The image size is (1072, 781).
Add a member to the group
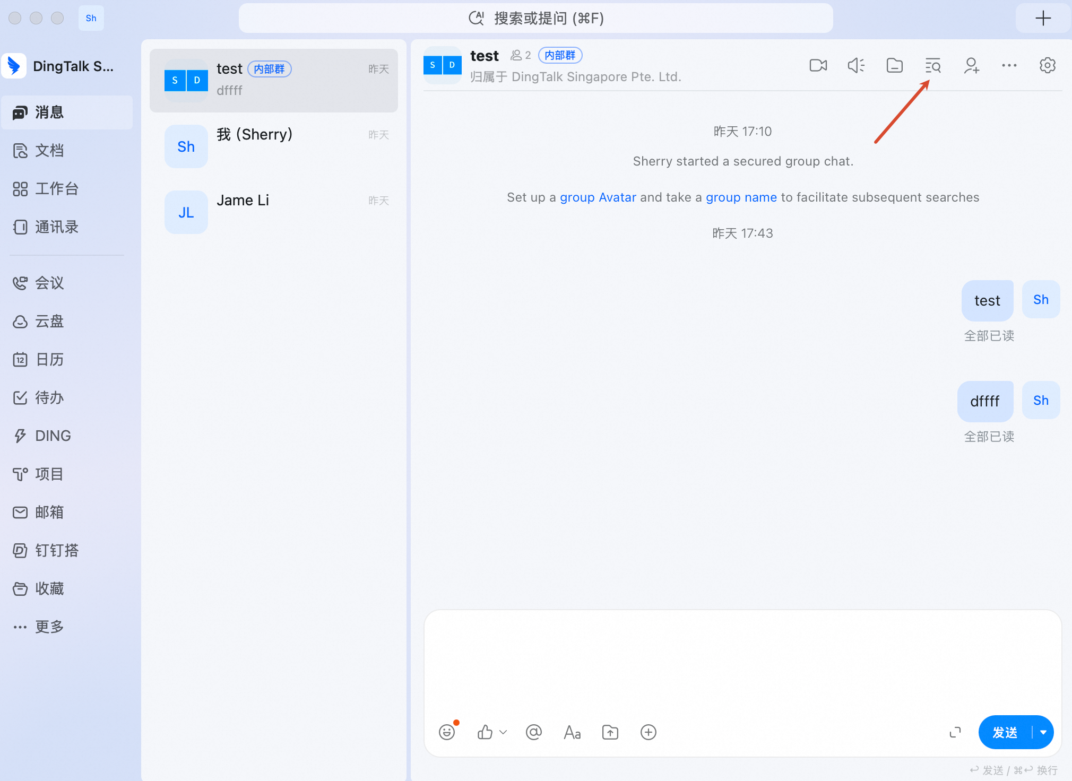point(971,65)
